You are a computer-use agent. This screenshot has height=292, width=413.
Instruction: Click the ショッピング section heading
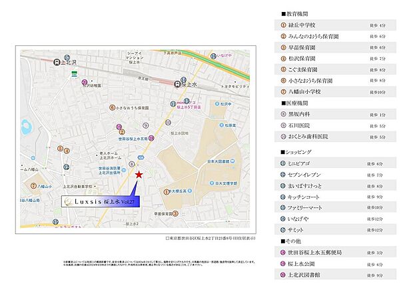pos(298,152)
